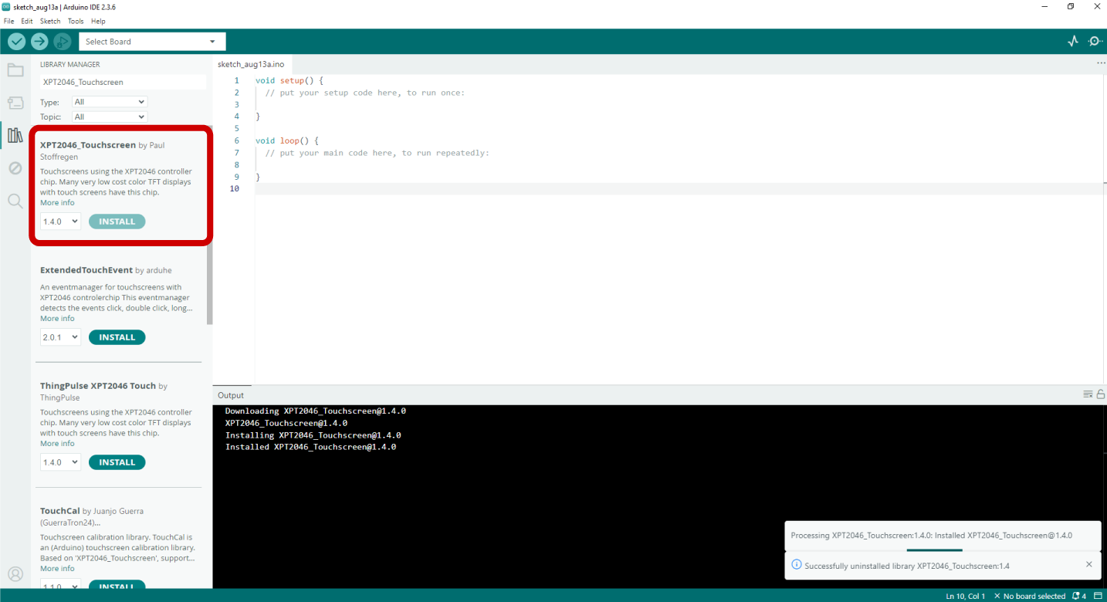Click the Upload arrow icon
1107x602 pixels.
pyautogui.click(x=39, y=42)
